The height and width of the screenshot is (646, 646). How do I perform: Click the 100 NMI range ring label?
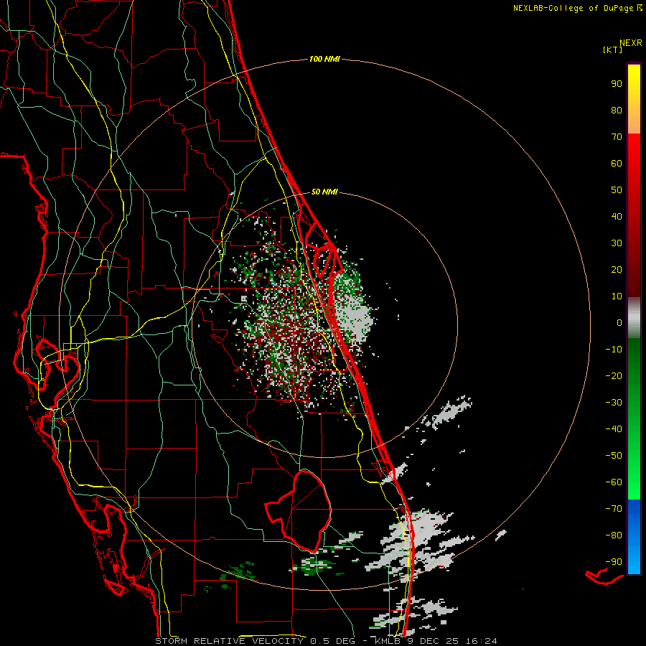click(324, 59)
